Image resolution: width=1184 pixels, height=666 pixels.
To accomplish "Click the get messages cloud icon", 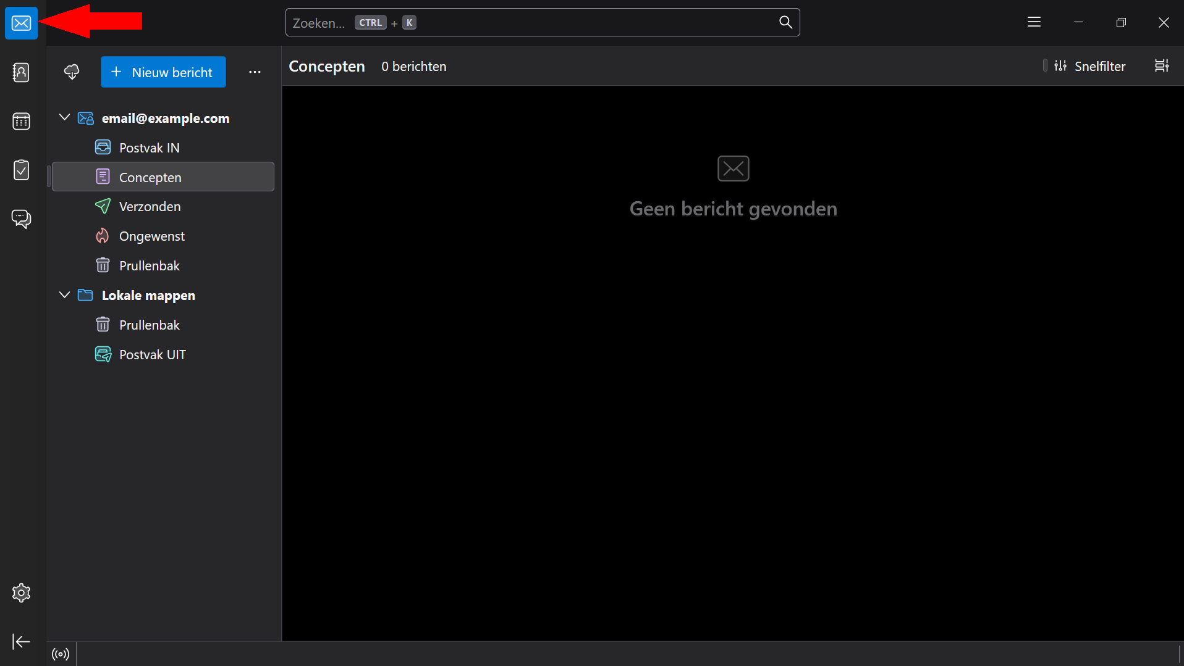I will 72,72.
